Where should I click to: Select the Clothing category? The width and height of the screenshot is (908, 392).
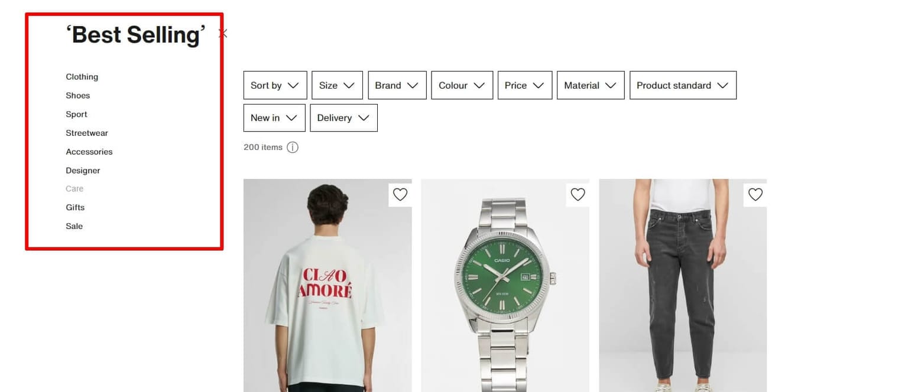tap(82, 77)
